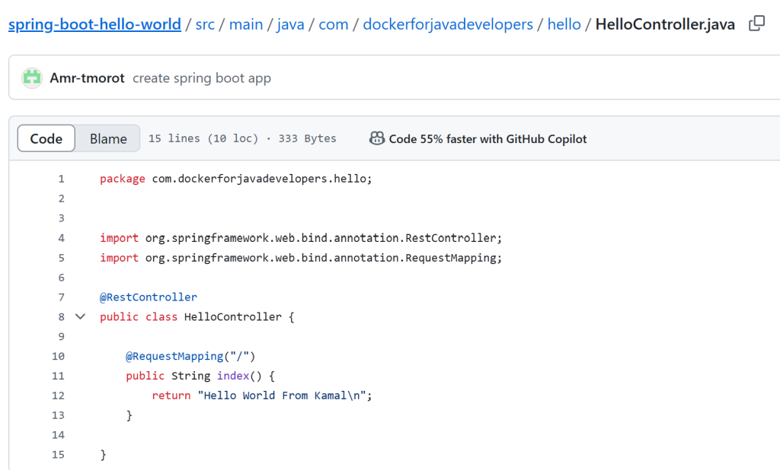Collapse the HelloController class body
This screenshot has width=780, height=470.
pos(80,316)
